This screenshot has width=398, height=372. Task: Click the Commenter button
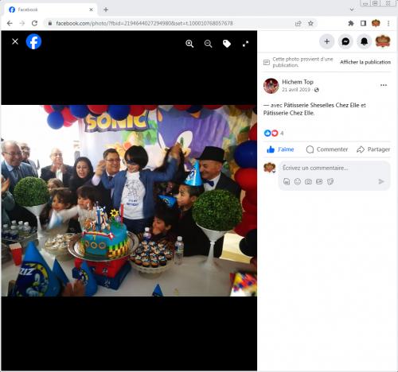pyautogui.click(x=327, y=149)
